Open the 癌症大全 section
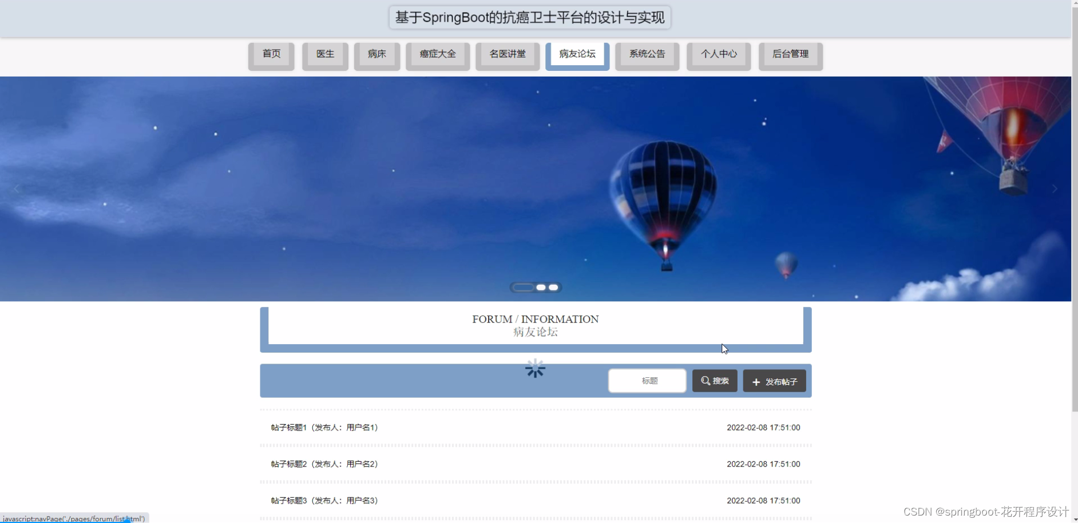Screen dimensions: 1078x523 (x=438, y=54)
